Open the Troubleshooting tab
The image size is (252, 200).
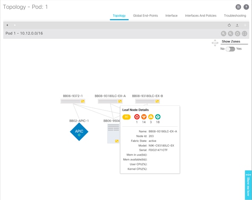point(235,16)
